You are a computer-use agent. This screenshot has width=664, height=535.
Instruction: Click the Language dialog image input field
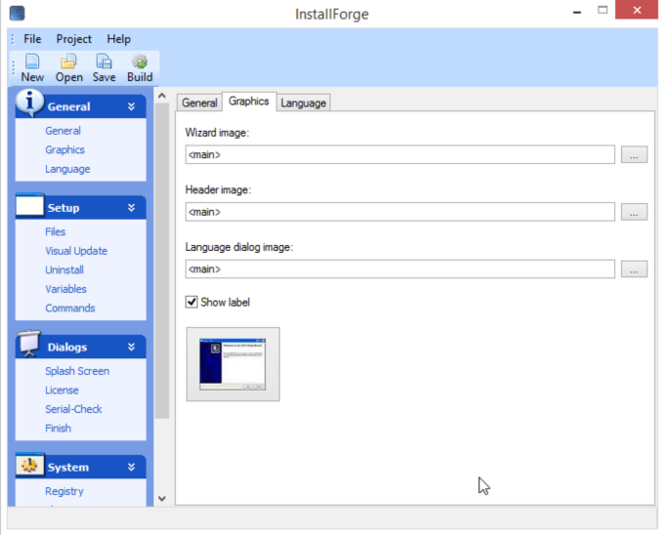coord(400,268)
